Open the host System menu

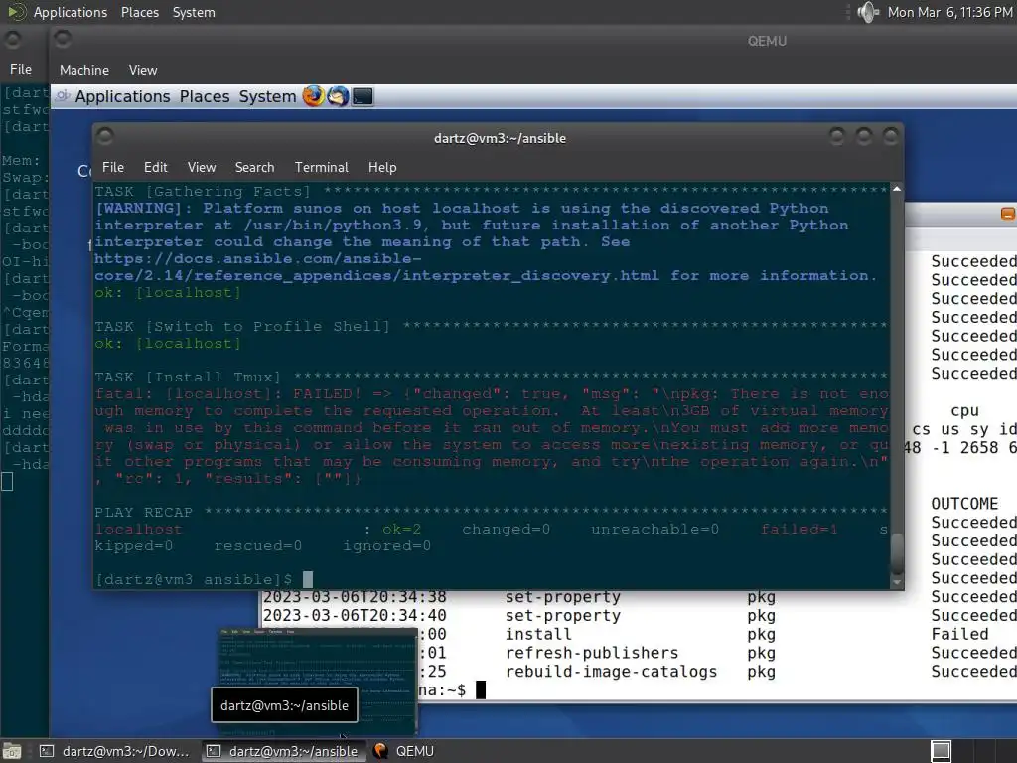click(x=194, y=12)
